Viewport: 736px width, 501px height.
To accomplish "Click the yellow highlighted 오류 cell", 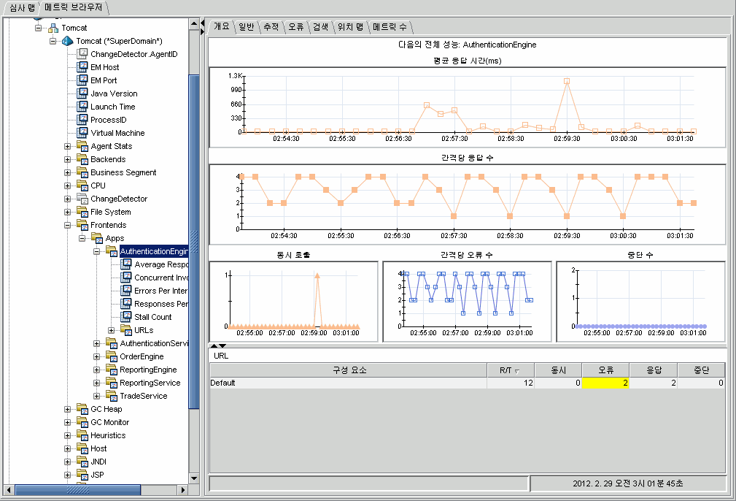I will pyautogui.click(x=605, y=383).
